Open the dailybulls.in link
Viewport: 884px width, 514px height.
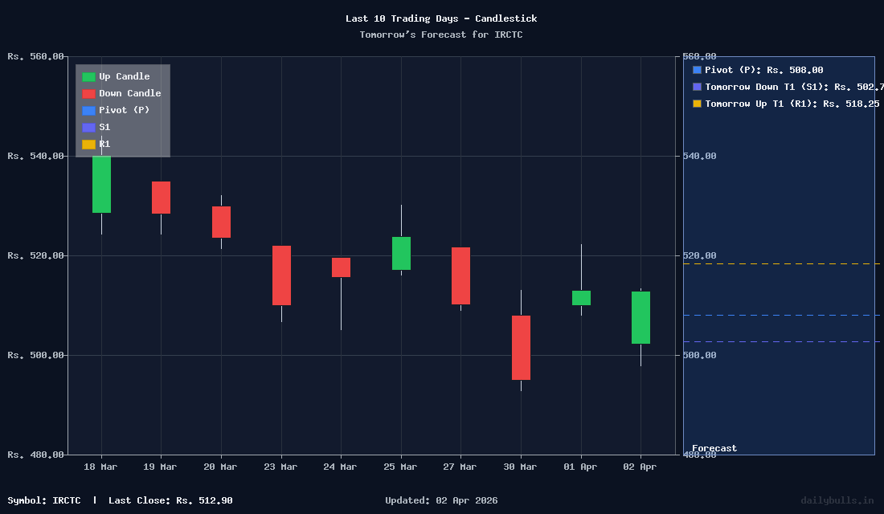837,500
